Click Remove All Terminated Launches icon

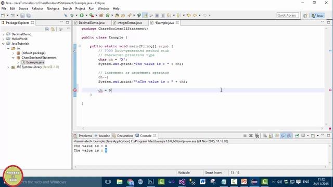[x=257, y=136]
